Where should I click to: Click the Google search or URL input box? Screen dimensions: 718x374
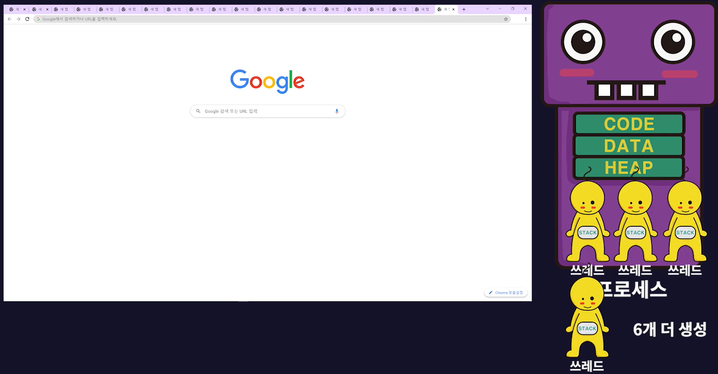point(268,111)
